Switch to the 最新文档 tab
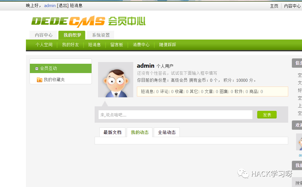This screenshot has width=302, height=187. (112, 132)
